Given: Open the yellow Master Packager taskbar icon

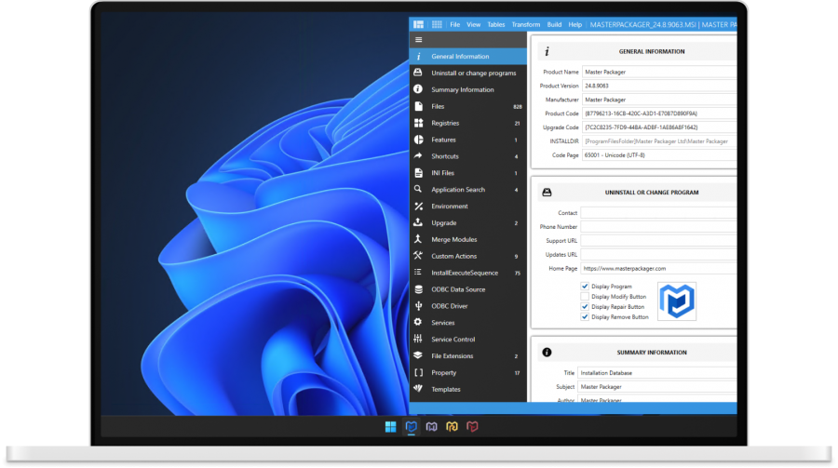Looking at the screenshot, I should [452, 426].
